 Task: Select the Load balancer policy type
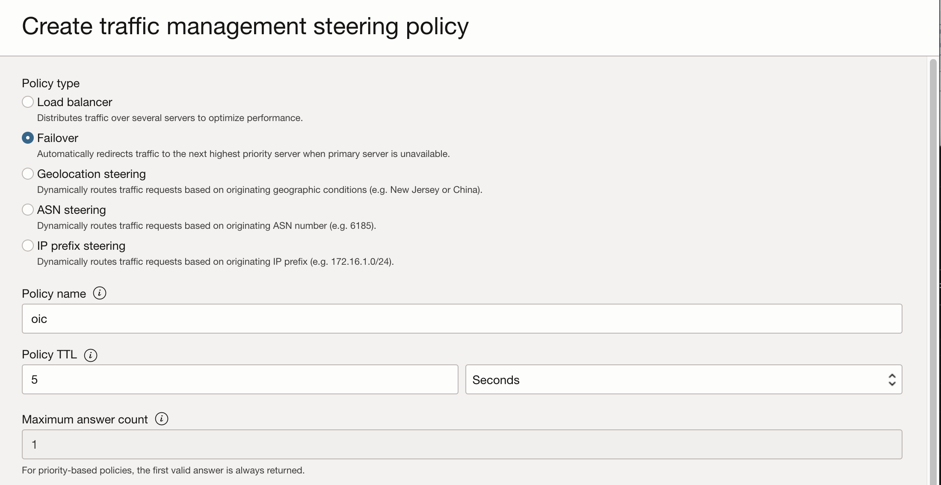28,102
